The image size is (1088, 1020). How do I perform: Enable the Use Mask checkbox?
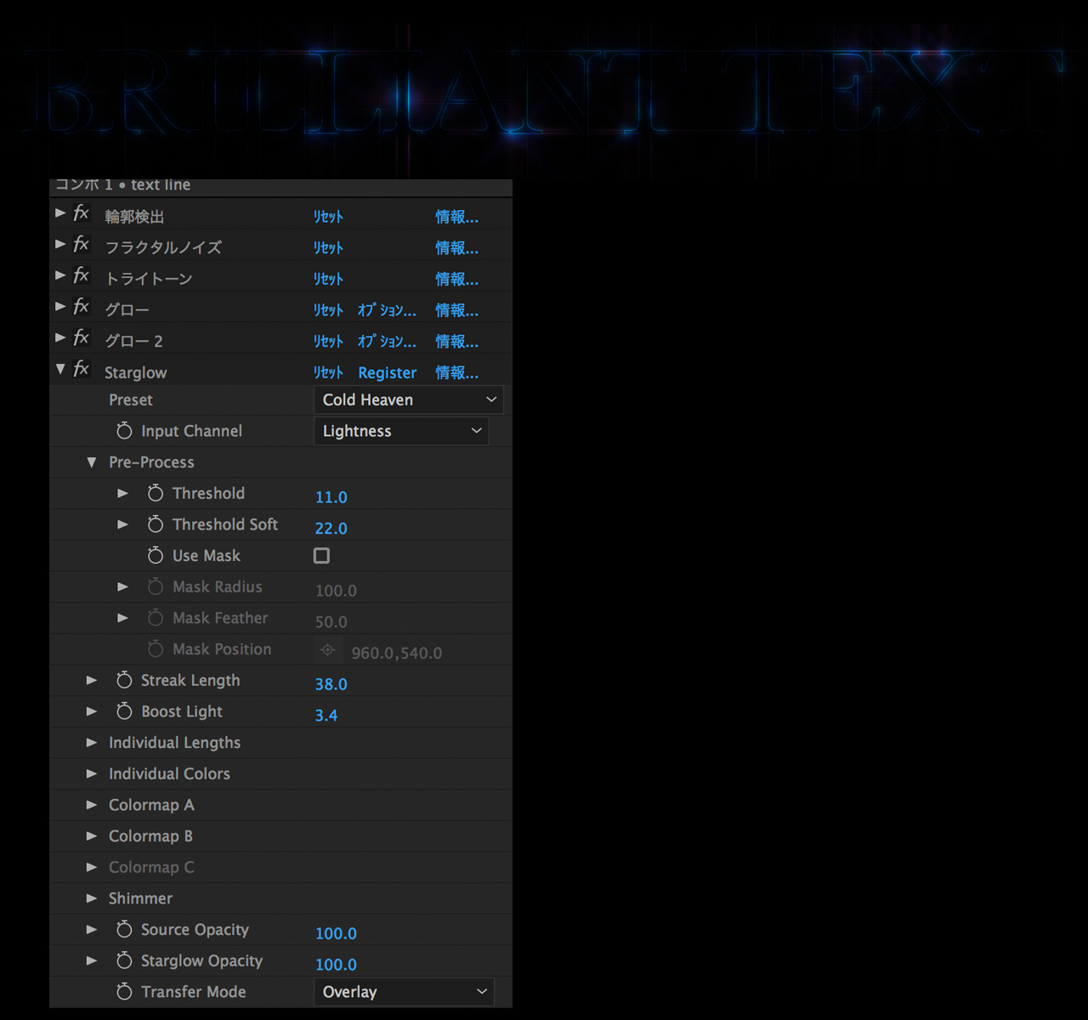pyautogui.click(x=321, y=556)
